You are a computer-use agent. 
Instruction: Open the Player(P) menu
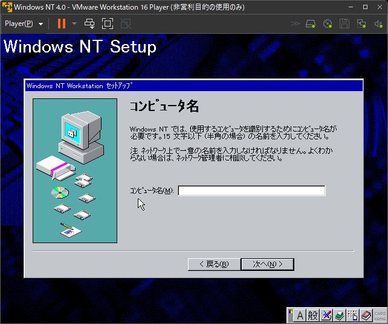coord(24,24)
